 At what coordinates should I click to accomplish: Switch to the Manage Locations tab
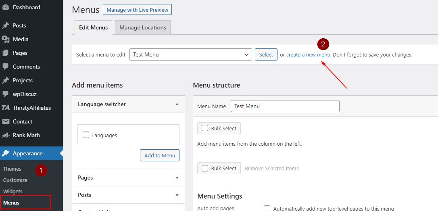tap(143, 27)
